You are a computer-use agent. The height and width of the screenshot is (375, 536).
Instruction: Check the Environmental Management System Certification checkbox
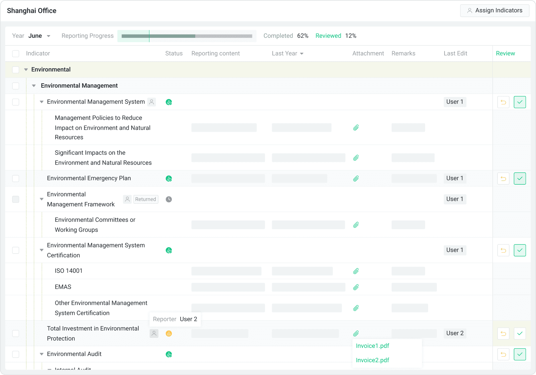click(x=16, y=250)
